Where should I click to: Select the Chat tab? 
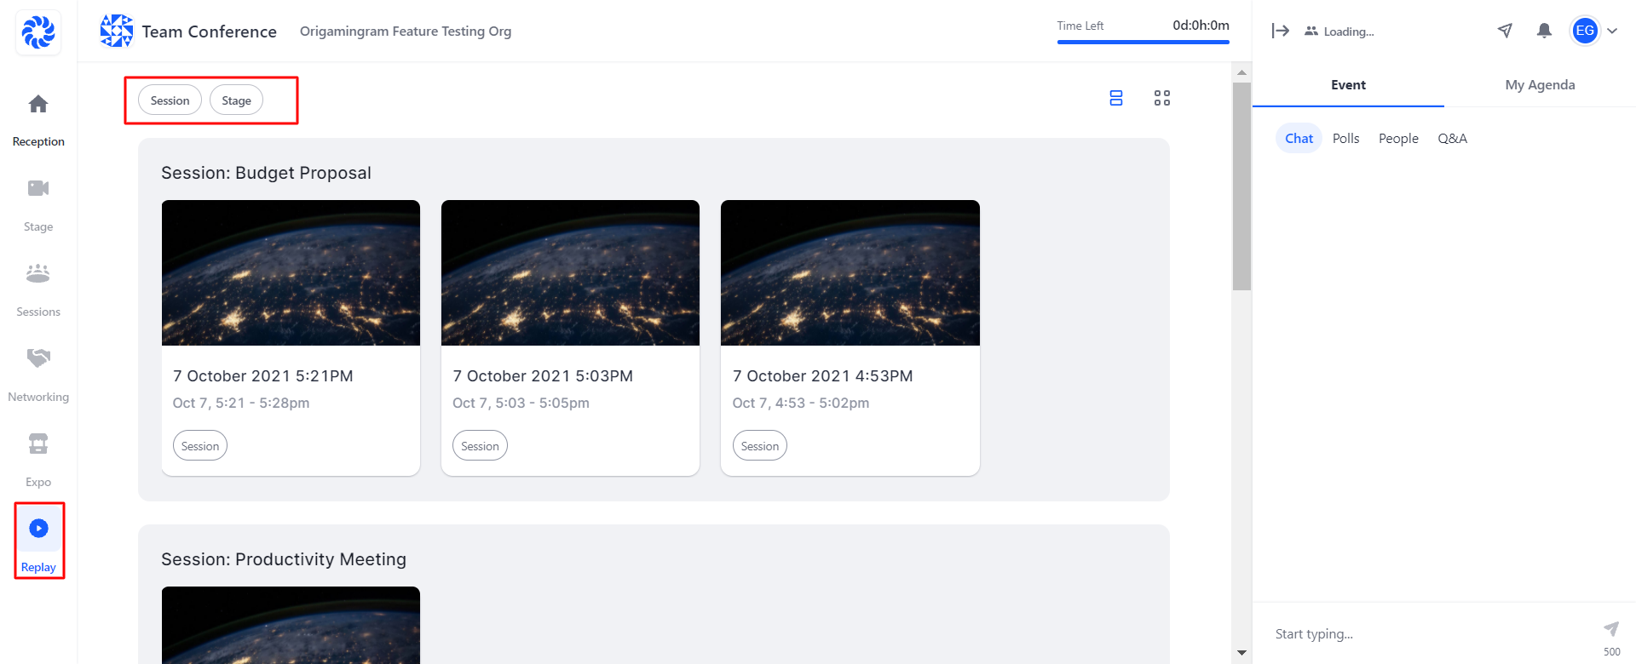click(x=1299, y=139)
